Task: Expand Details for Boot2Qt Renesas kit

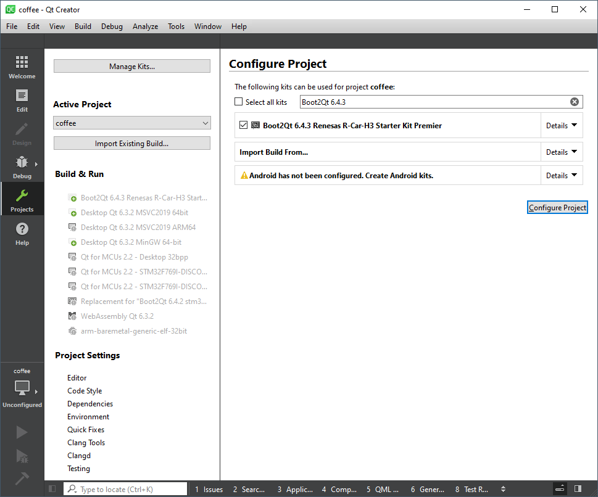Action: click(562, 125)
